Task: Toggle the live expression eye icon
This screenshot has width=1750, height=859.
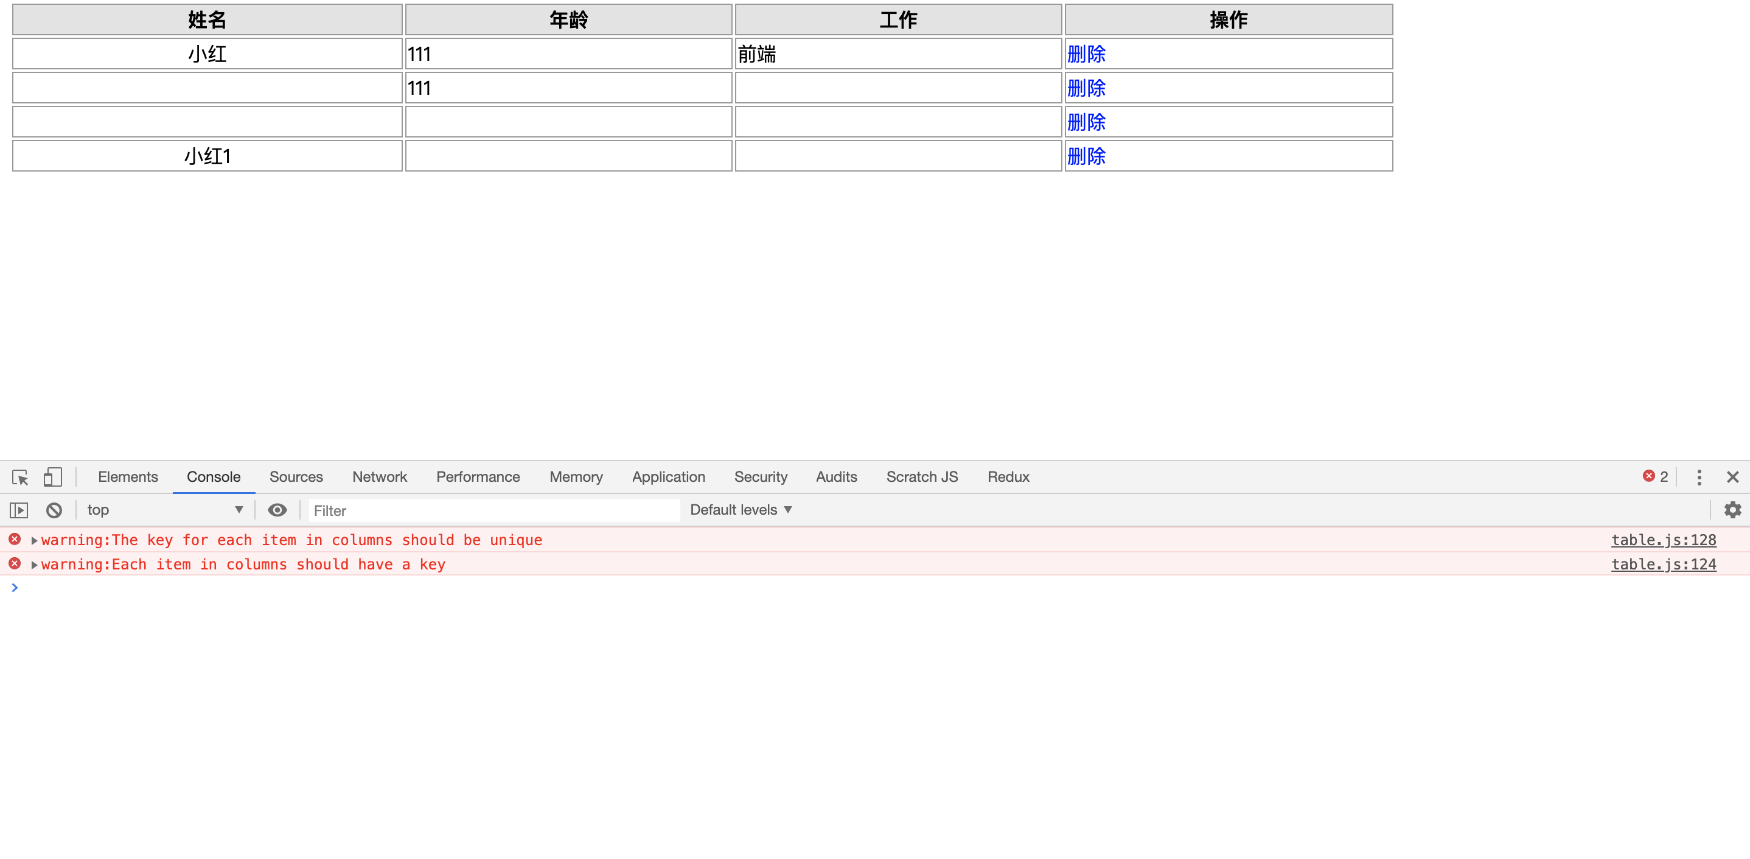Action: tap(276, 510)
